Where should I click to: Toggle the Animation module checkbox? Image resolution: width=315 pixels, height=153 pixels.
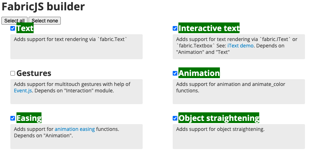(175, 73)
